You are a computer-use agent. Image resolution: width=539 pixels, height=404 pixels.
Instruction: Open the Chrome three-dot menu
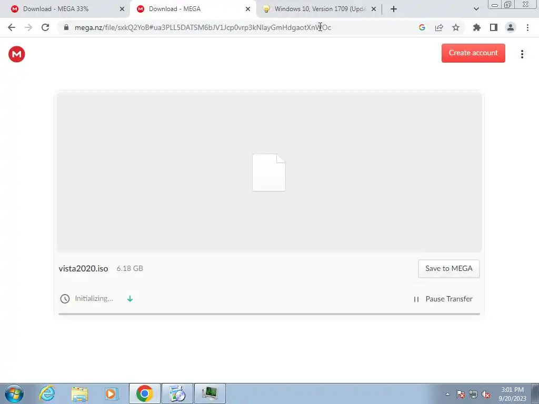point(527,27)
